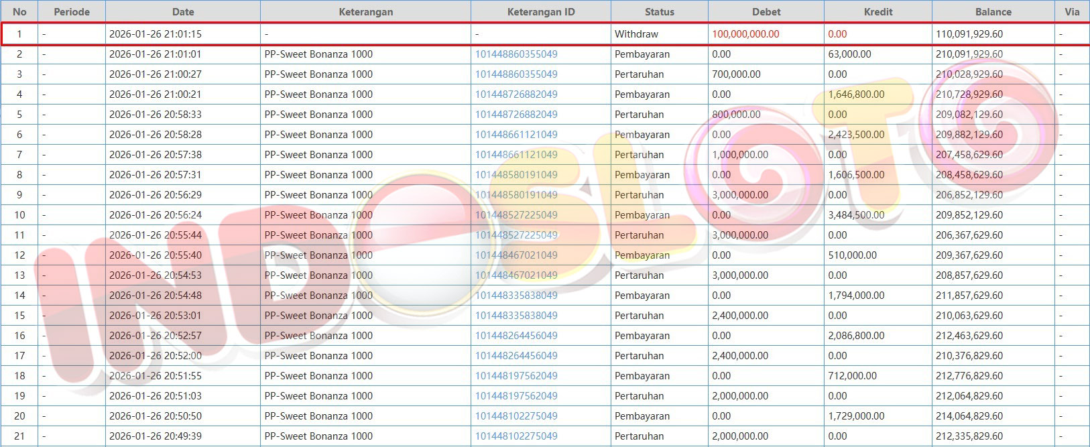This screenshot has height=447, width=1090.
Task: Open ID 101448102275049 link in row 21
Action: point(516,436)
